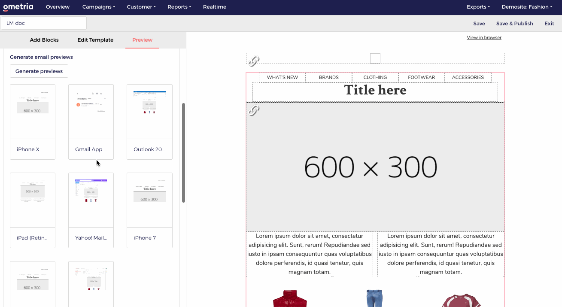Viewport: 562px width, 307px height.
Task: Open the iPhone X preview thumbnail
Action: pyautogui.click(x=33, y=112)
